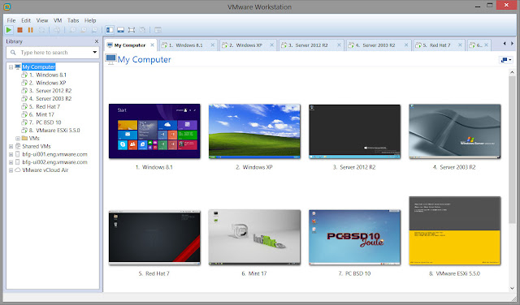This screenshot has width=520, height=305.
Task: Toggle the thumbnail bar view icon
Action: point(121,30)
